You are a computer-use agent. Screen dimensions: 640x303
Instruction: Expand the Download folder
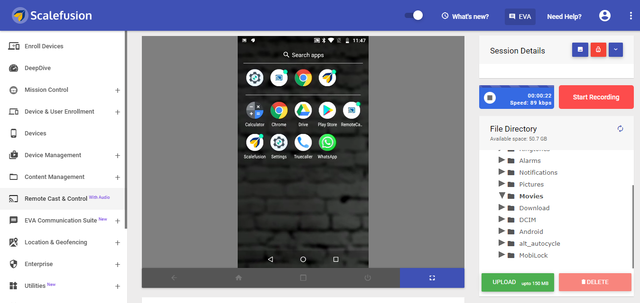pyautogui.click(x=501, y=207)
